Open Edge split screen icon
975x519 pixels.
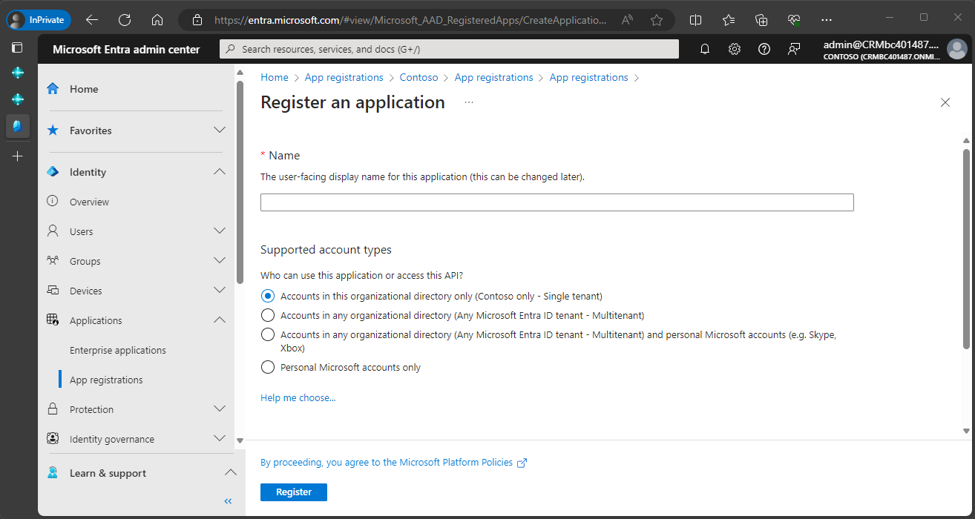point(695,20)
